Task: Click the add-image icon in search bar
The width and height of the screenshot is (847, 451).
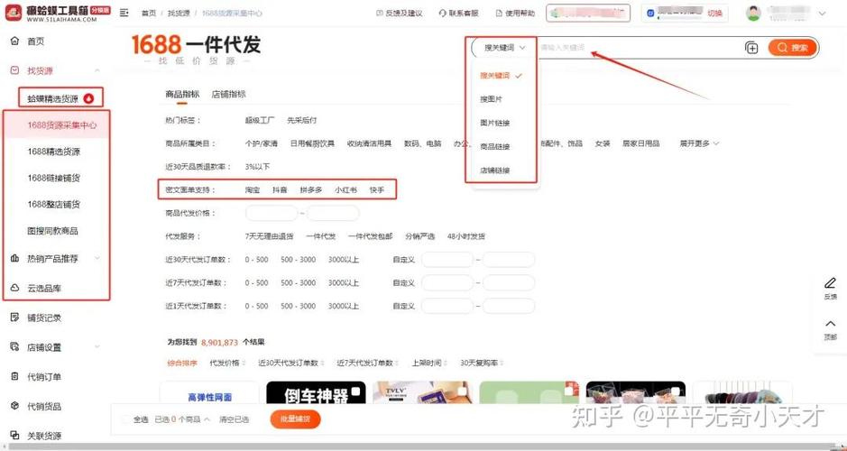Action: coord(751,48)
